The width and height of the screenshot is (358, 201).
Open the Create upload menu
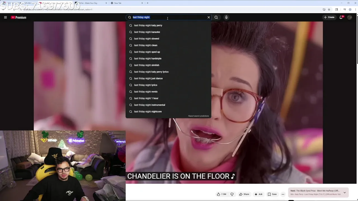pos(329,17)
